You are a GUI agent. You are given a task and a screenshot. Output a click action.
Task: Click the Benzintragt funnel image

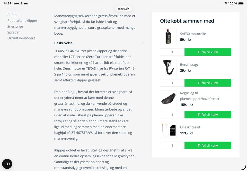[x=168, y=67]
